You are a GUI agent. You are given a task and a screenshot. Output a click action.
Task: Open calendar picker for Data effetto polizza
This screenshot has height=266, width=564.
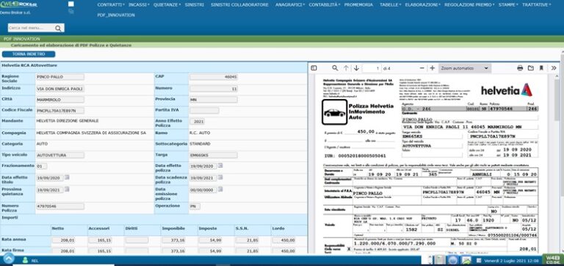coord(220,166)
